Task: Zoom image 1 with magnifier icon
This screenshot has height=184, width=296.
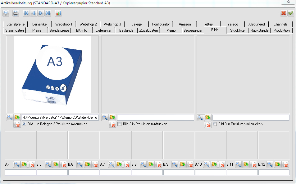Action: [x=10, y=117]
